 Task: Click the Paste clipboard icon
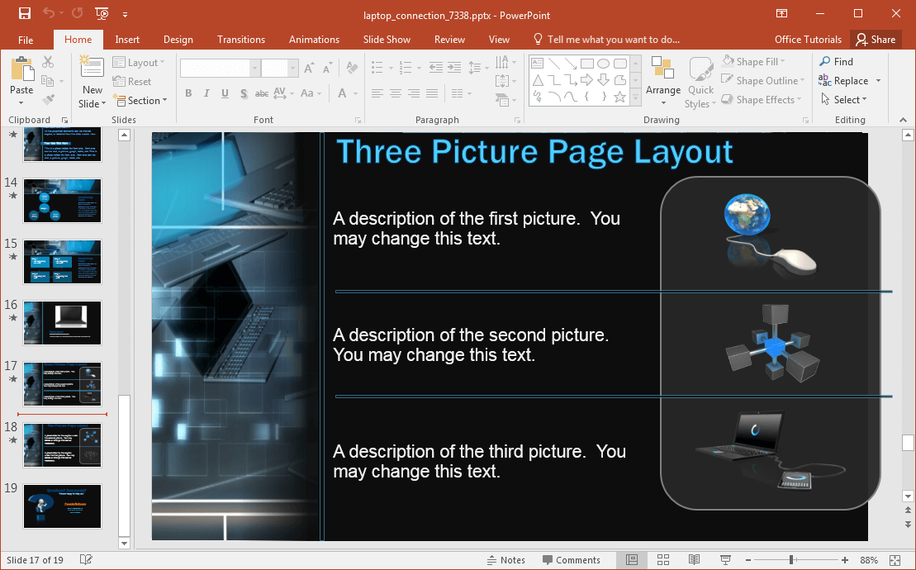[21, 70]
